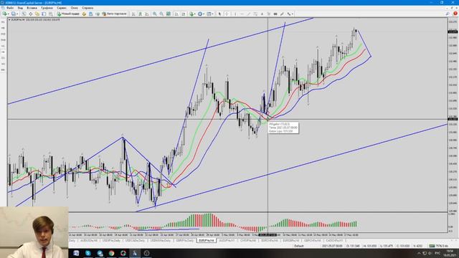
Task: Switch chart to bar chart style
Action: point(133,14)
